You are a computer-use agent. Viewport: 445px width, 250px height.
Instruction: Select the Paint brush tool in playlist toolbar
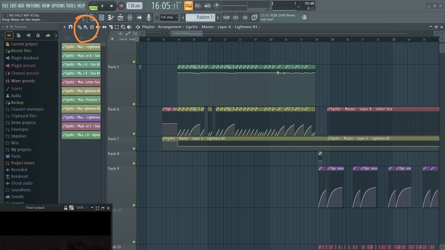pyautogui.click(x=86, y=27)
